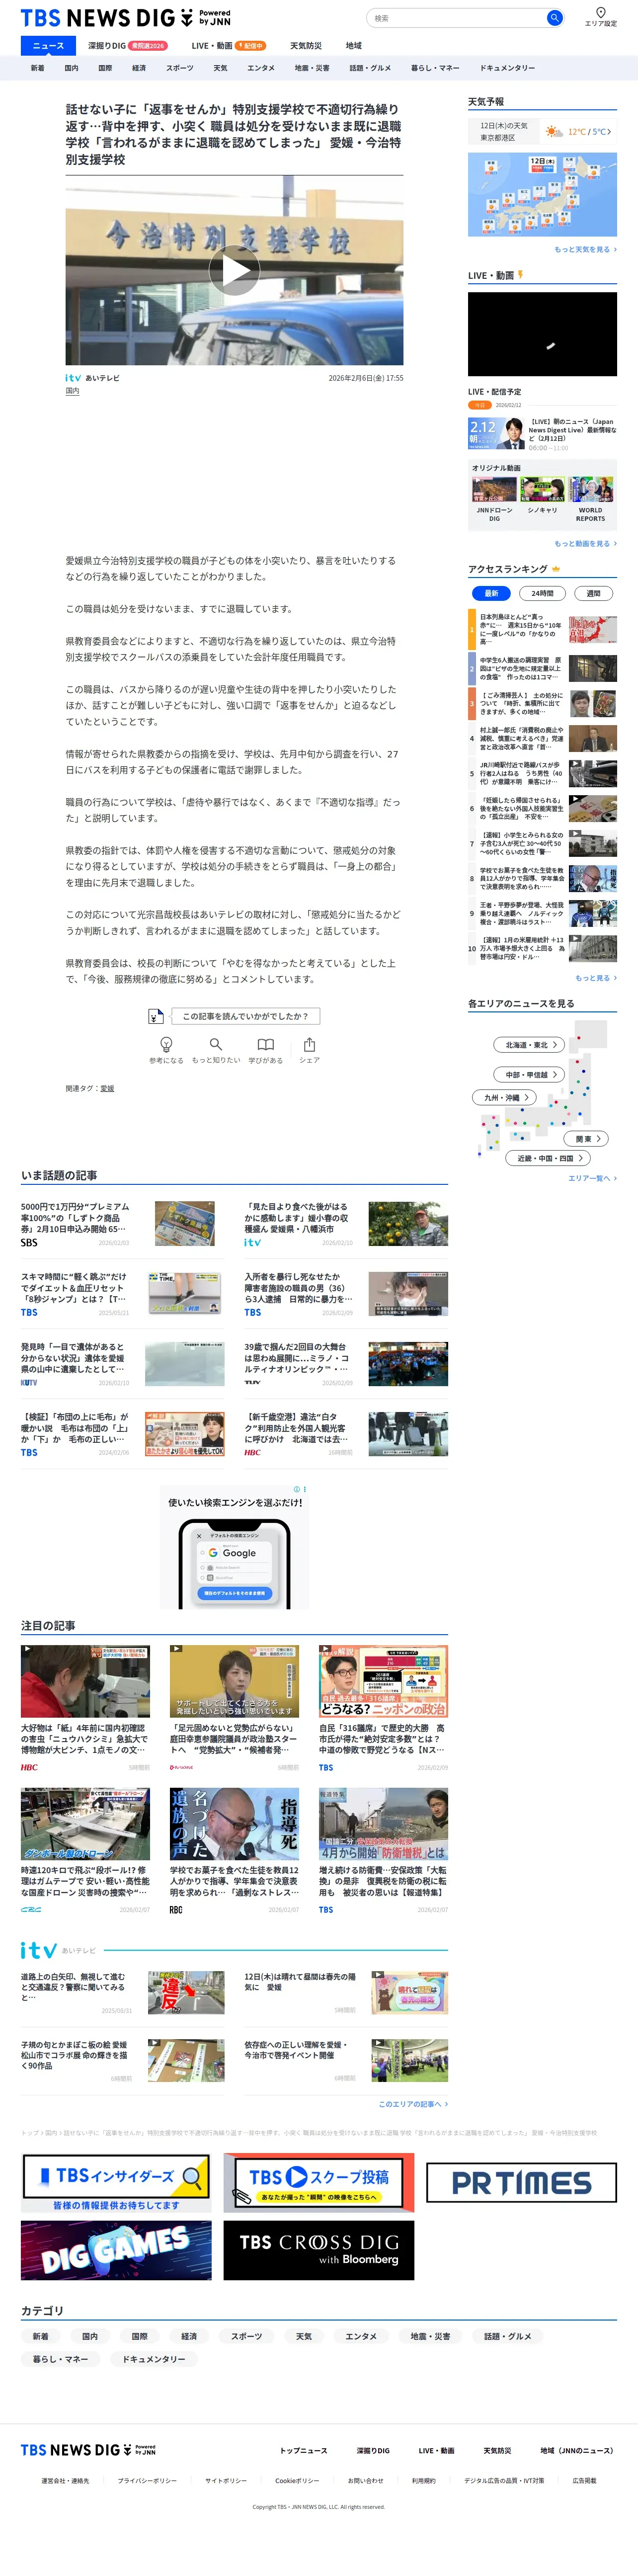Open the エンタメ category pill near the footer
The height and width of the screenshot is (2576, 638).
pyautogui.click(x=361, y=2336)
